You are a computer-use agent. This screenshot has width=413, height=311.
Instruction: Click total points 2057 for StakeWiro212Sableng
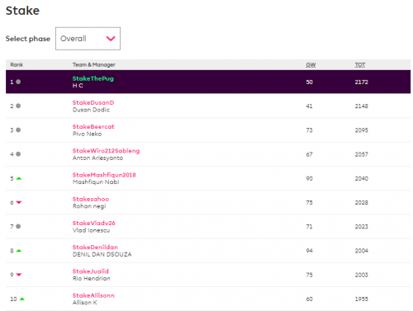[362, 154]
